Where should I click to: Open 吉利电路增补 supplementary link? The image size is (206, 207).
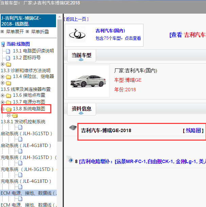tap(143, 161)
